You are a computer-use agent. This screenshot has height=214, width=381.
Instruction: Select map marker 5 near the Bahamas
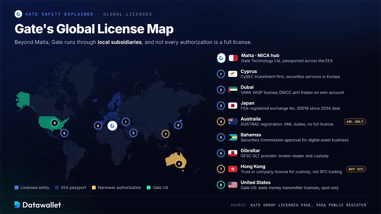coord(64,133)
